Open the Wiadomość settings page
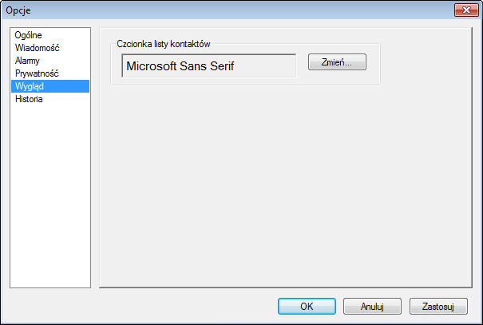Screen dimensions: 483x325 (x=50, y=48)
